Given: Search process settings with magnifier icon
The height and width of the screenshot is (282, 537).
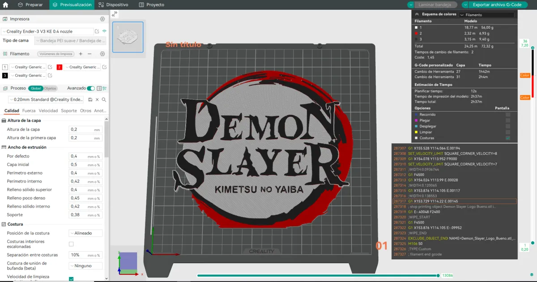Looking at the screenshot, I should click(104, 99).
